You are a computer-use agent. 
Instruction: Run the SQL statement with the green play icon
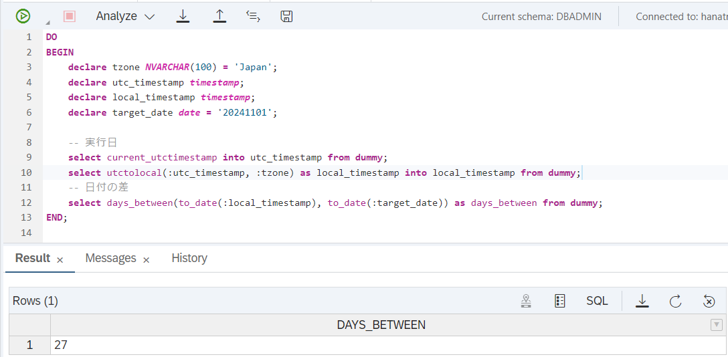click(x=23, y=16)
